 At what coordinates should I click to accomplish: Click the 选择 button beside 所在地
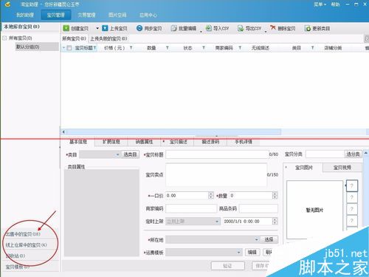tap(269, 239)
